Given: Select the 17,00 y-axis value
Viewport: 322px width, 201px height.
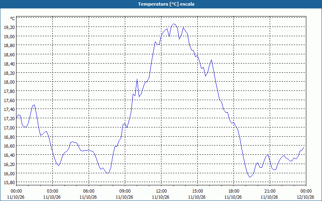Looking at the screenshot, I should point(9,127).
